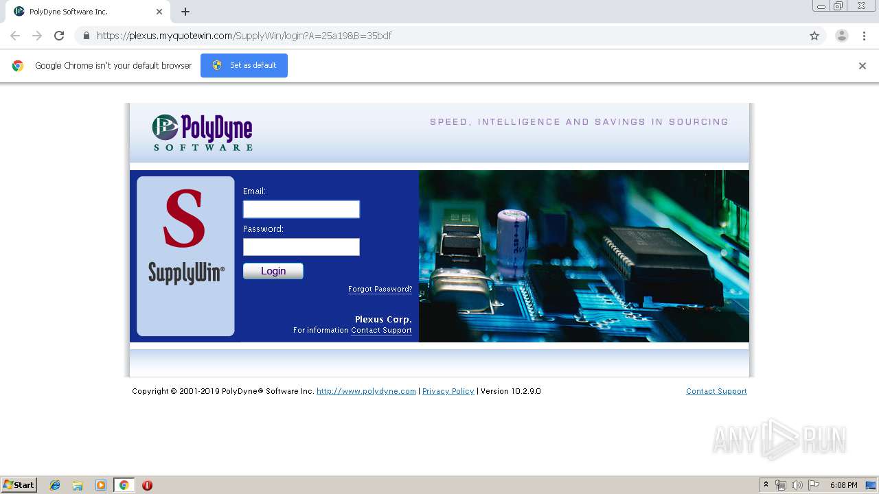Select the PolyDyne Software Inc. tab

[x=87, y=12]
